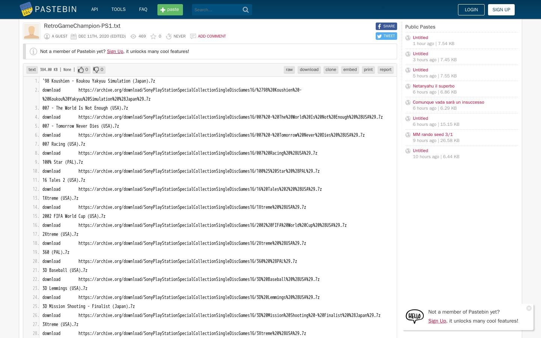This screenshot has width=541, height=338.
Task: Click the line '007 - Tomorrow Never Dies (USA).7z'
Action: pos(81,126)
